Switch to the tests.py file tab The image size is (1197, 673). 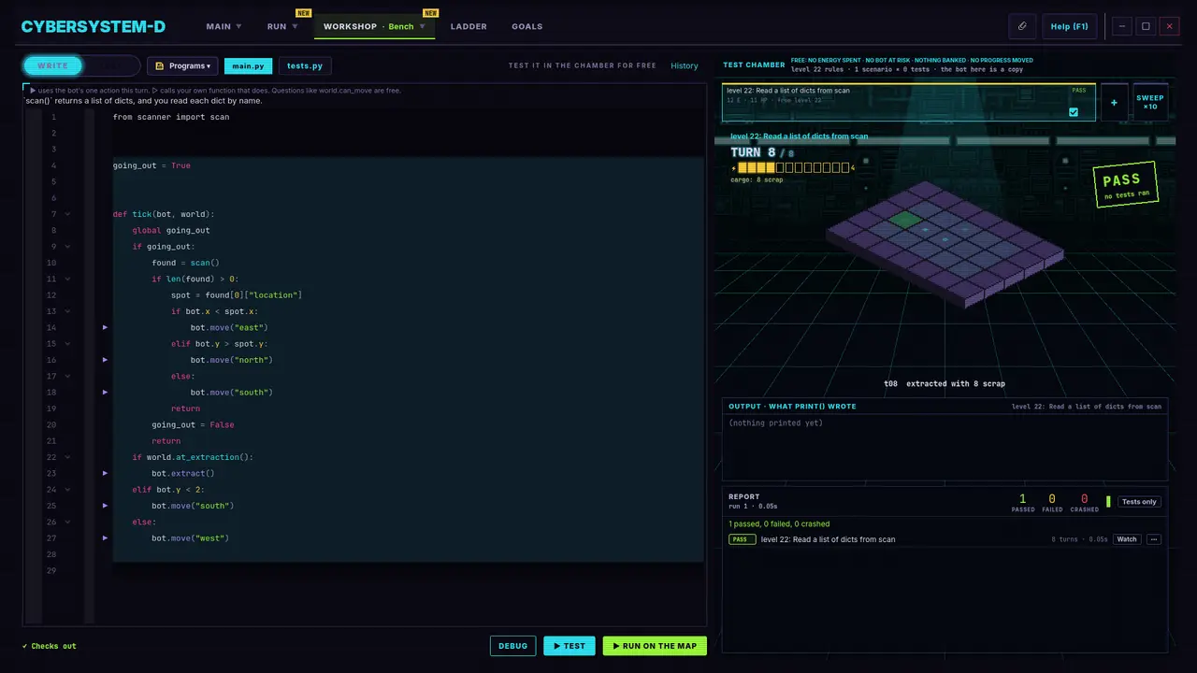point(305,65)
